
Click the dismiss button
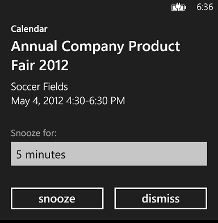point(161,199)
